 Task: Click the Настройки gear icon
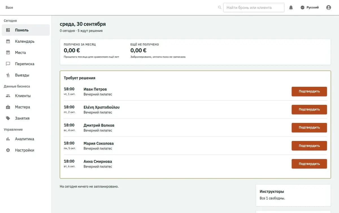coord(8,150)
